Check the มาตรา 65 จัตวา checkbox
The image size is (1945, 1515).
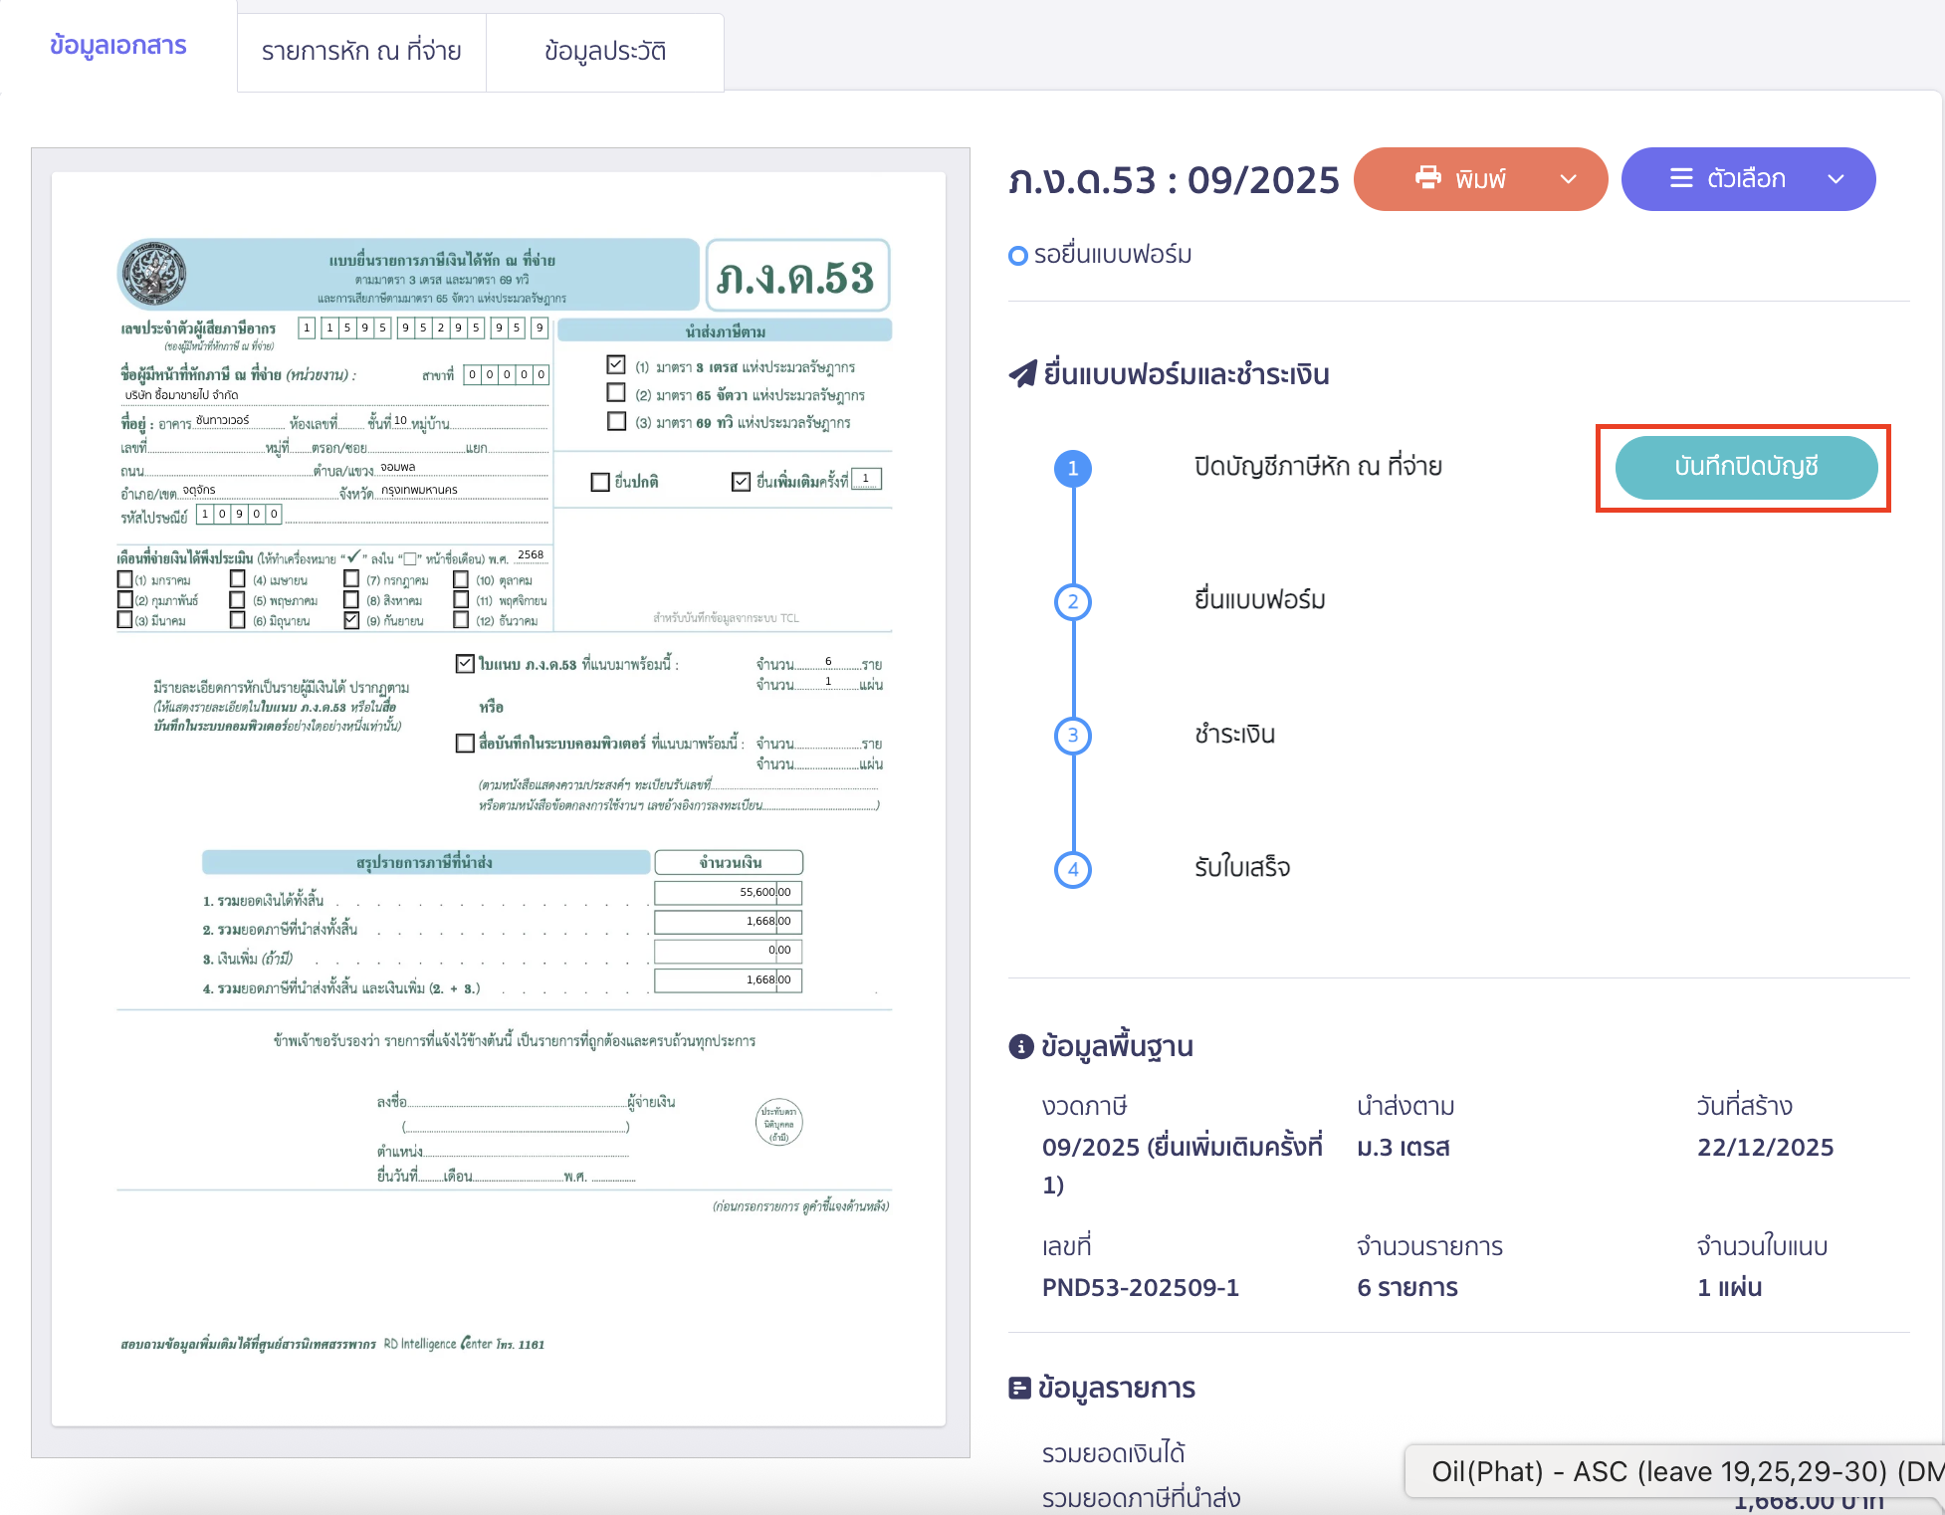(x=616, y=393)
